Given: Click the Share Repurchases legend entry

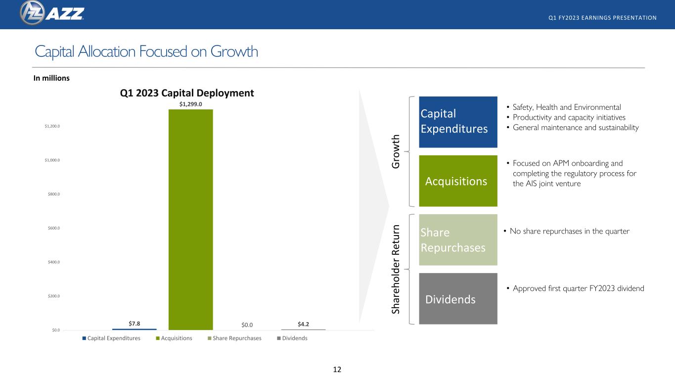Looking at the screenshot, I should tap(233, 338).
